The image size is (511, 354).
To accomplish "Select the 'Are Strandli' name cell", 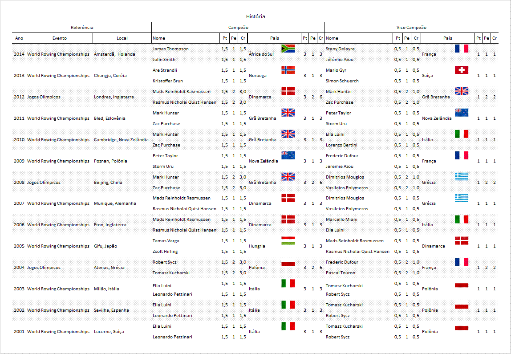I will pos(165,70).
